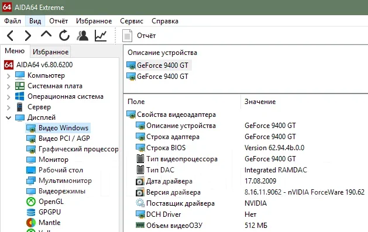
Task: Go back with the left arrow toolbar icon
Action: (10, 36)
